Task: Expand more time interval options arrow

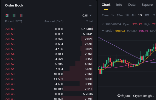Action: click(154, 15)
